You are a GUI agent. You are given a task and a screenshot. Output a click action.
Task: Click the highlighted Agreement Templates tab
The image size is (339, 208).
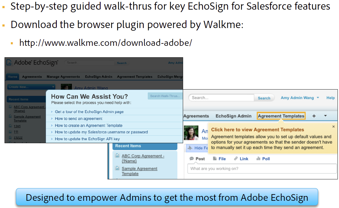click(x=281, y=115)
